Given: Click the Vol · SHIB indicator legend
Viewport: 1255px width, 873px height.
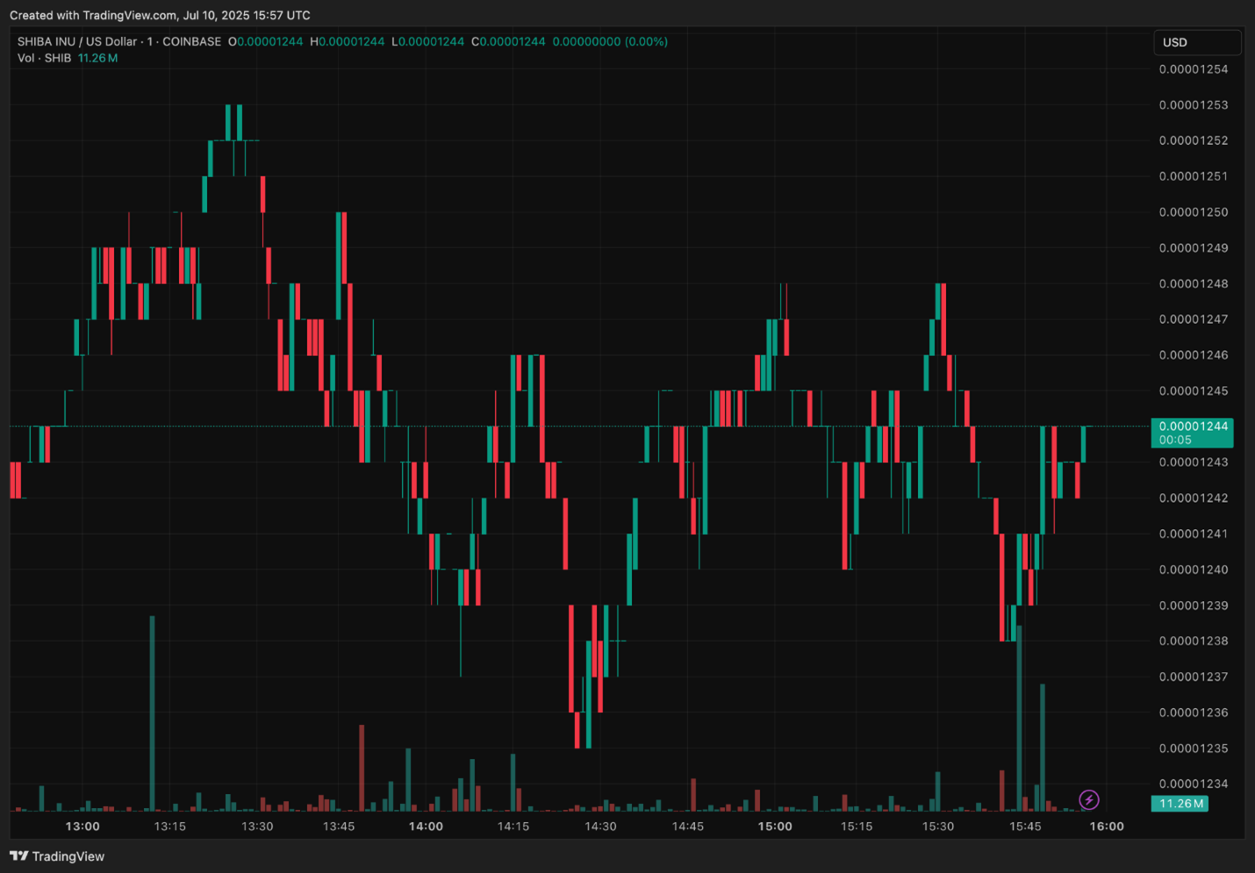Looking at the screenshot, I should 44,58.
